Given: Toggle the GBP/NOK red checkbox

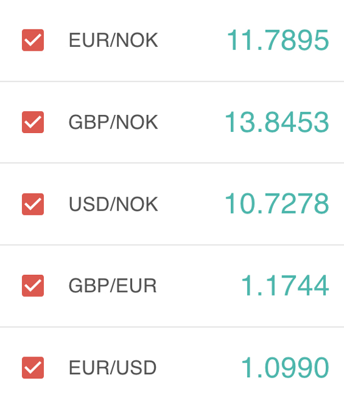Looking at the screenshot, I should click(33, 122).
